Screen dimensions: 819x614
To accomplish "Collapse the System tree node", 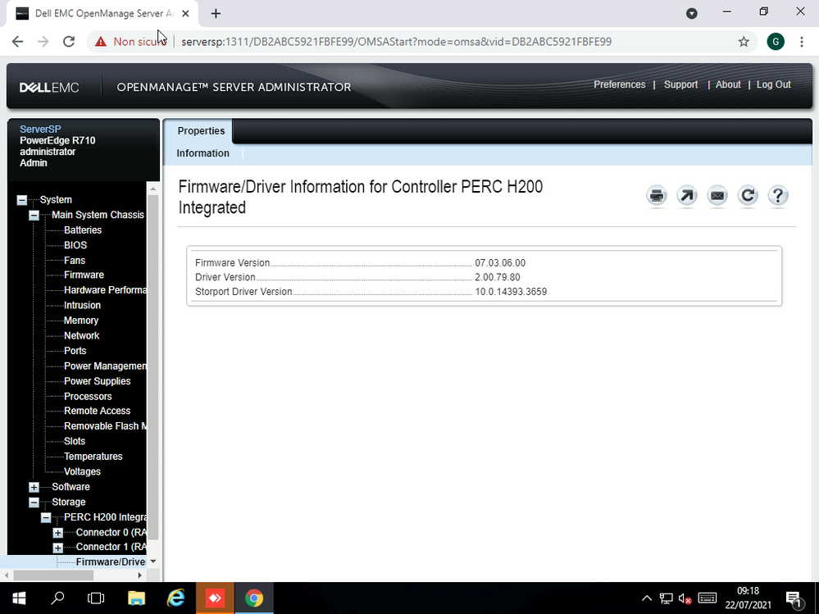I will [21, 200].
